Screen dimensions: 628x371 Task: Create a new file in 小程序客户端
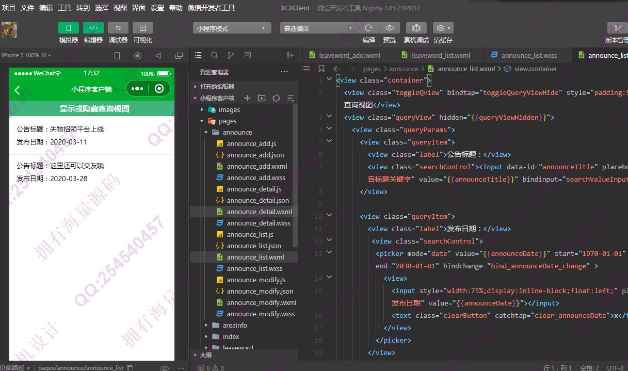pos(247,98)
